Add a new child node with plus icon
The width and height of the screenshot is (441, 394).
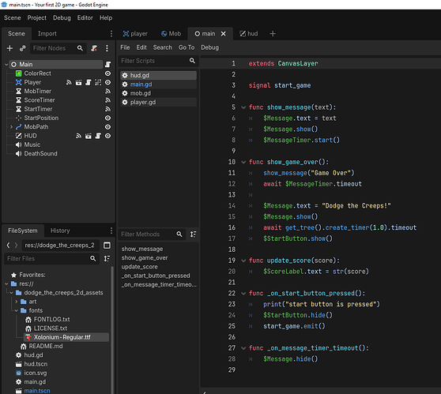pos(9,48)
